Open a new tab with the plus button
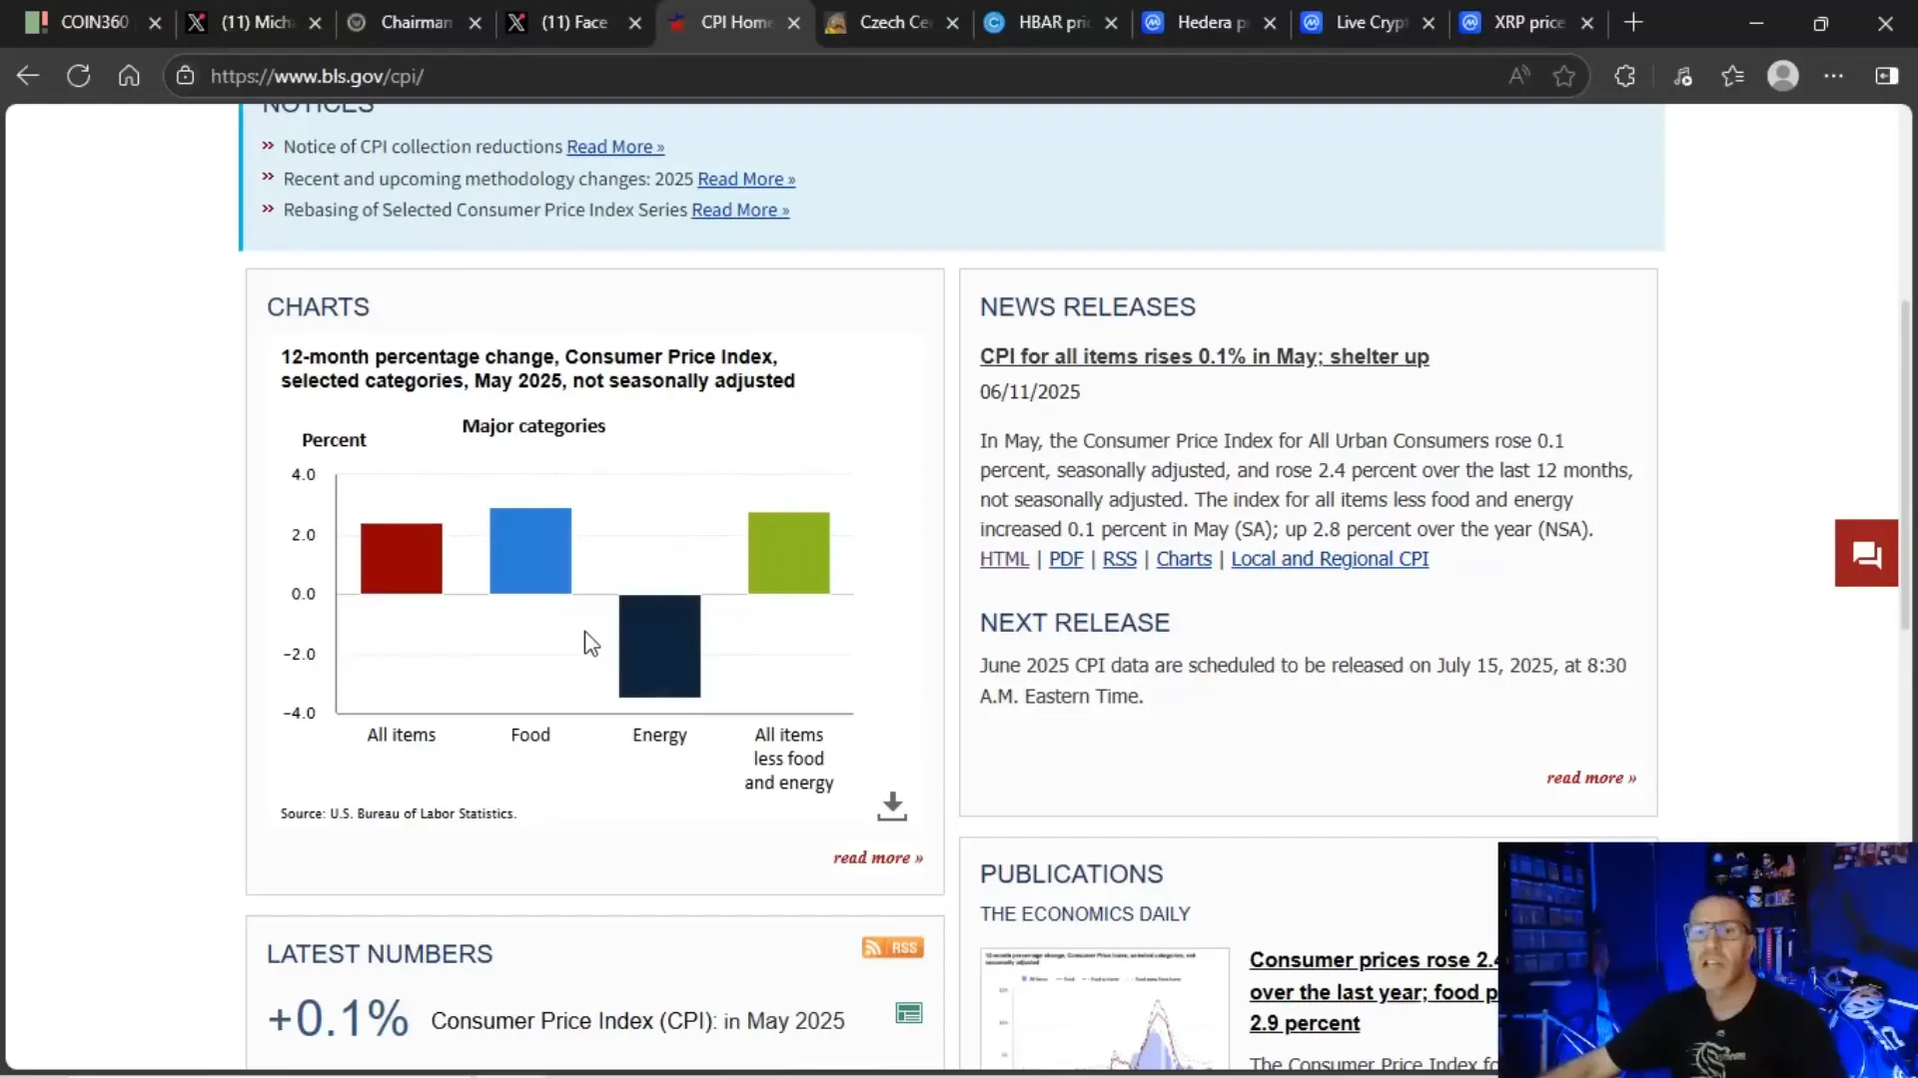This screenshot has height=1078, width=1918. [1633, 22]
